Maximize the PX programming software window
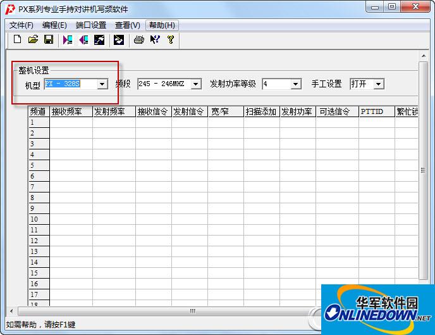Image resolution: width=435 pixels, height=335 pixels. pyautogui.click(x=392, y=7)
